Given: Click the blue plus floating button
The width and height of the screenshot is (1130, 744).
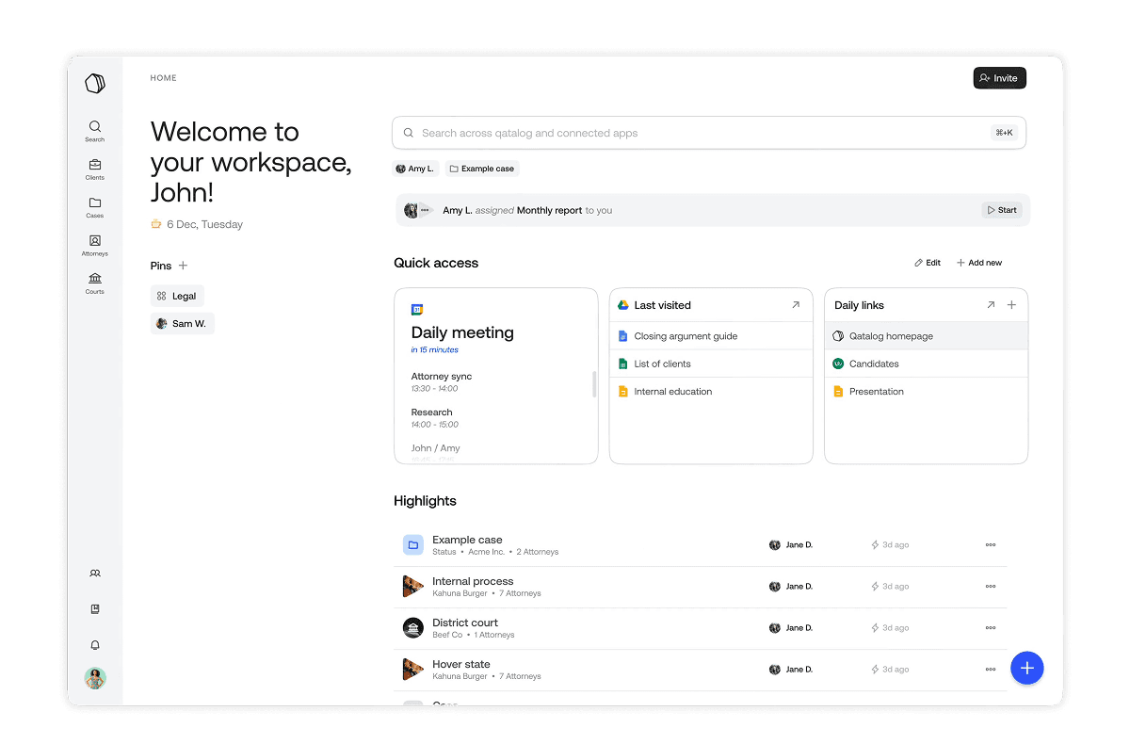Looking at the screenshot, I should tap(1027, 668).
